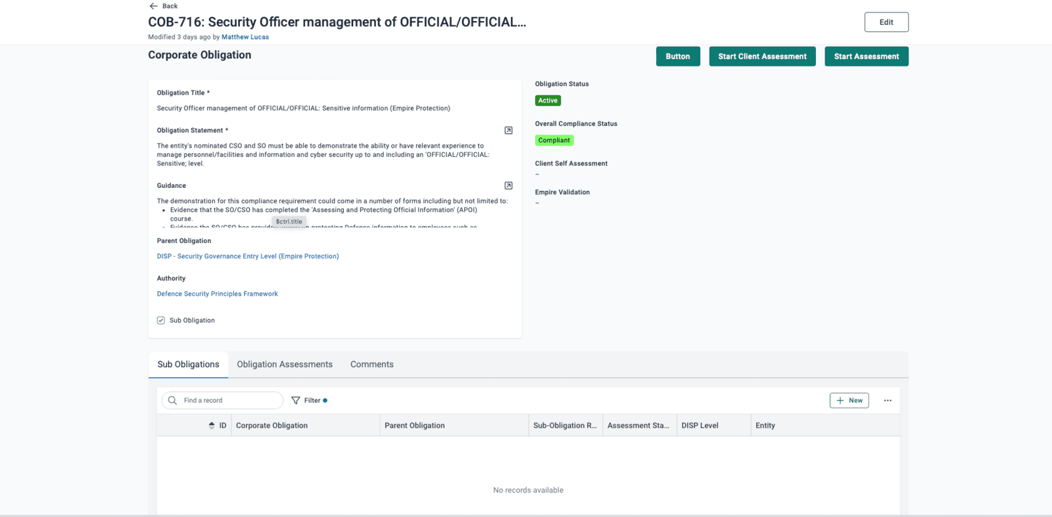
Task: Follow the Defence Security Principles Framework link
Action: [217, 294]
